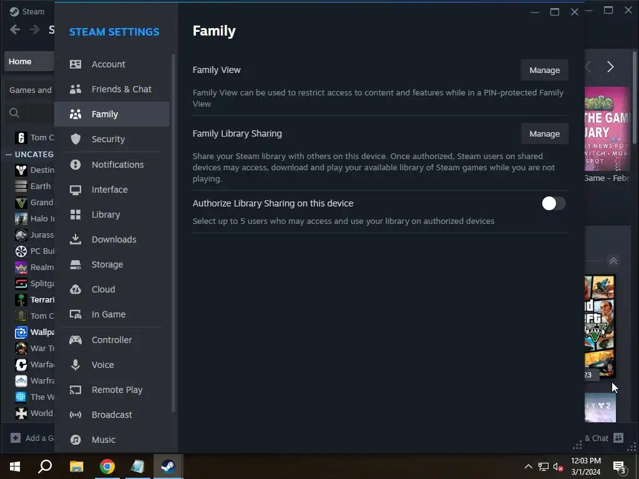Click the settings sidebar scrollbar
Viewport: 639px width, 479px height.
coord(173,233)
